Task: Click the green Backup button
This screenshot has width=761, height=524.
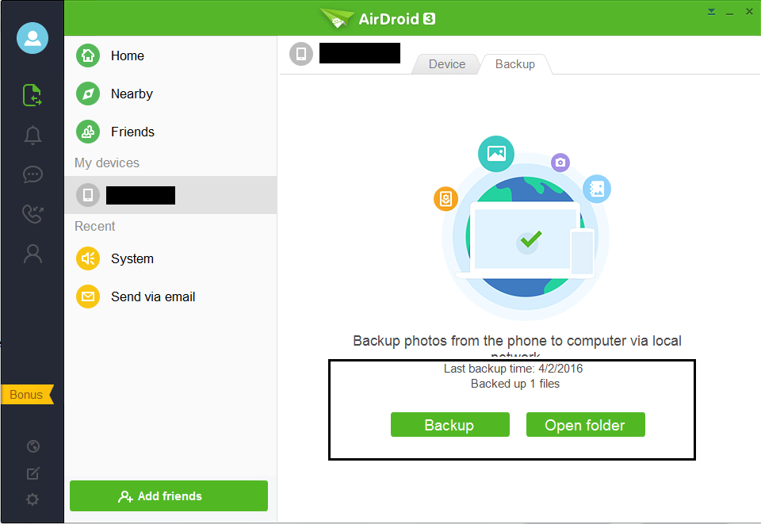Action: 449,425
